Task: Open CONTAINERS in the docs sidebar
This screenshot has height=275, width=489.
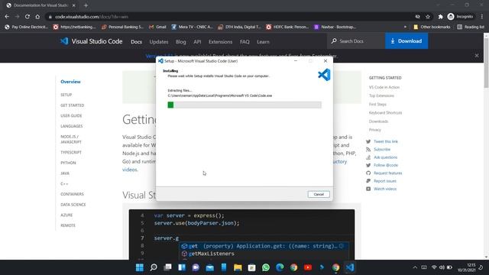Action: [x=72, y=194]
